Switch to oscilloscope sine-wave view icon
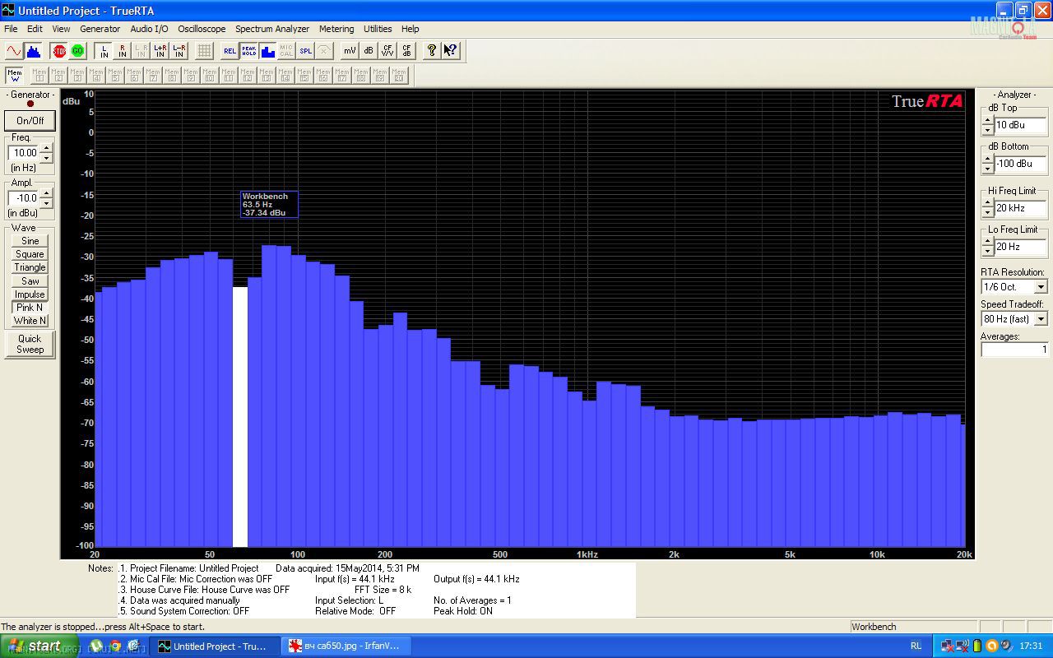The width and height of the screenshot is (1053, 658). pyautogui.click(x=14, y=51)
